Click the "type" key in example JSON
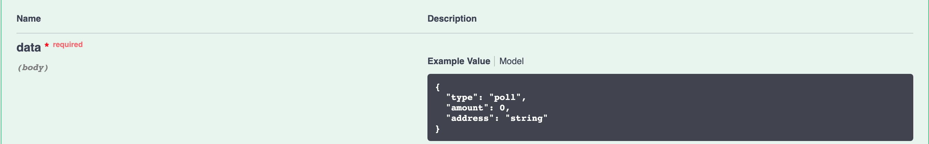Screen dimensions: 929x144 (462, 97)
